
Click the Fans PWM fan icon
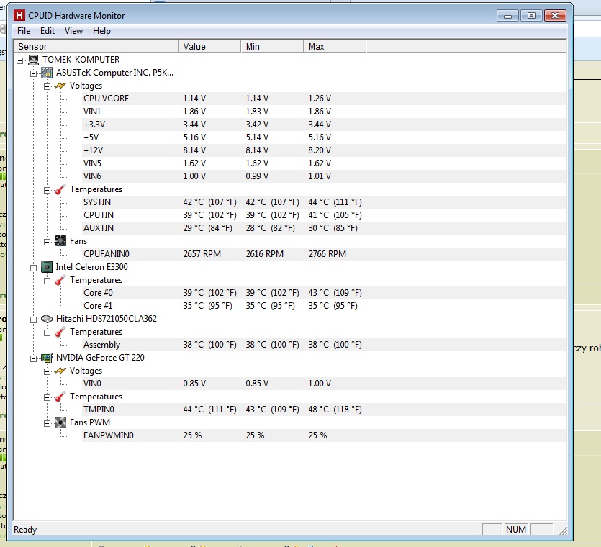click(x=60, y=422)
